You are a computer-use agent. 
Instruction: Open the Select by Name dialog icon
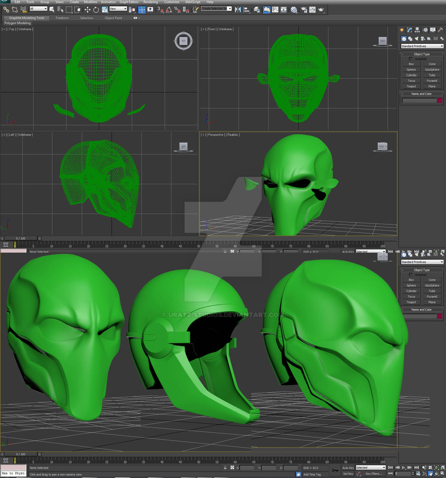60,9
